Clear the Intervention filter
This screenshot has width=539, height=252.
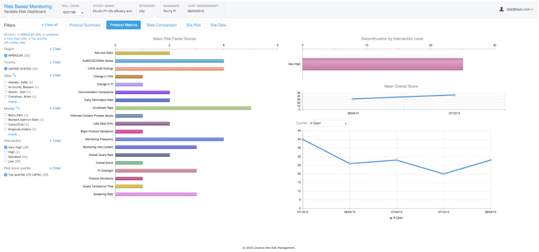coord(55,141)
